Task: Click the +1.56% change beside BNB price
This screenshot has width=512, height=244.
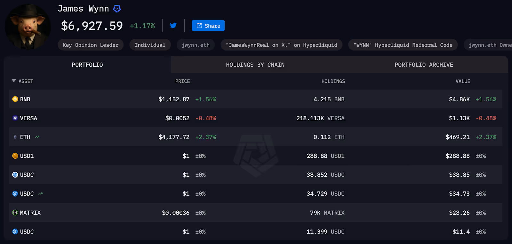Action: (206, 99)
